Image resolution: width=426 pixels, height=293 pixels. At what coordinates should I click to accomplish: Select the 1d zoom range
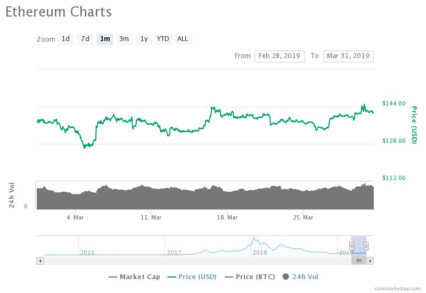65,39
